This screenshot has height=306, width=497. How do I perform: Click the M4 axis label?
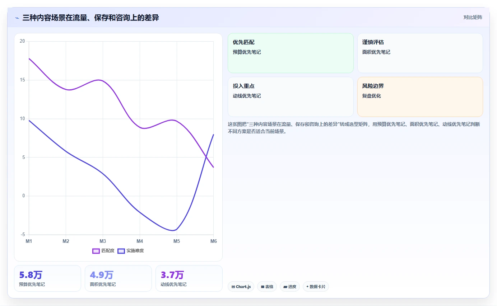click(x=140, y=241)
